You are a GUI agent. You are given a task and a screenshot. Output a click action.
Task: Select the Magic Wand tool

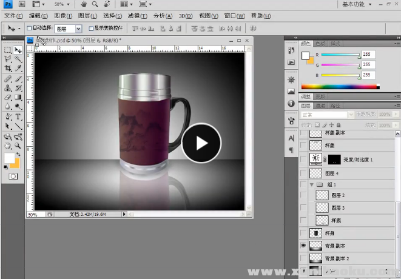point(18,59)
